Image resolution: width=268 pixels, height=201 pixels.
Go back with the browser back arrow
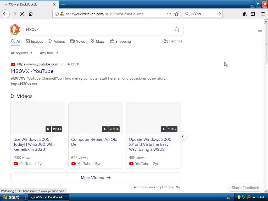pyautogui.click(x=5, y=14)
